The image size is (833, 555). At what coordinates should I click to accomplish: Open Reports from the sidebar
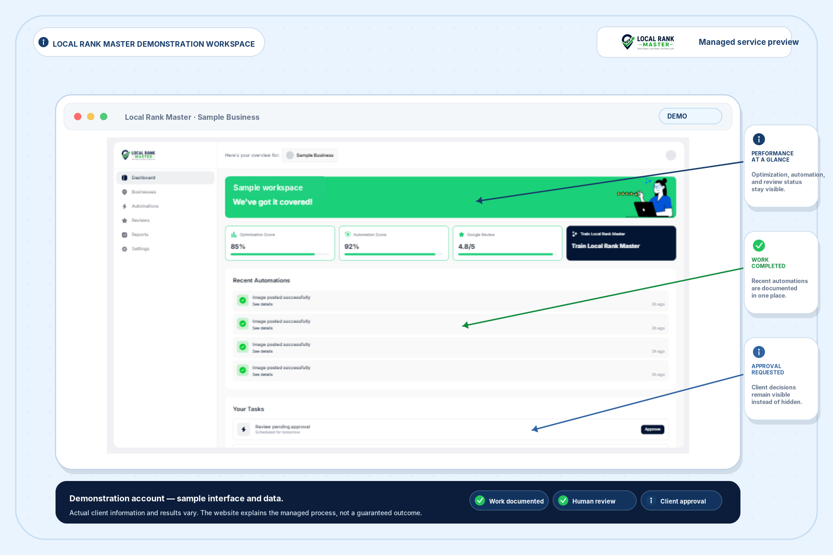tap(165, 234)
